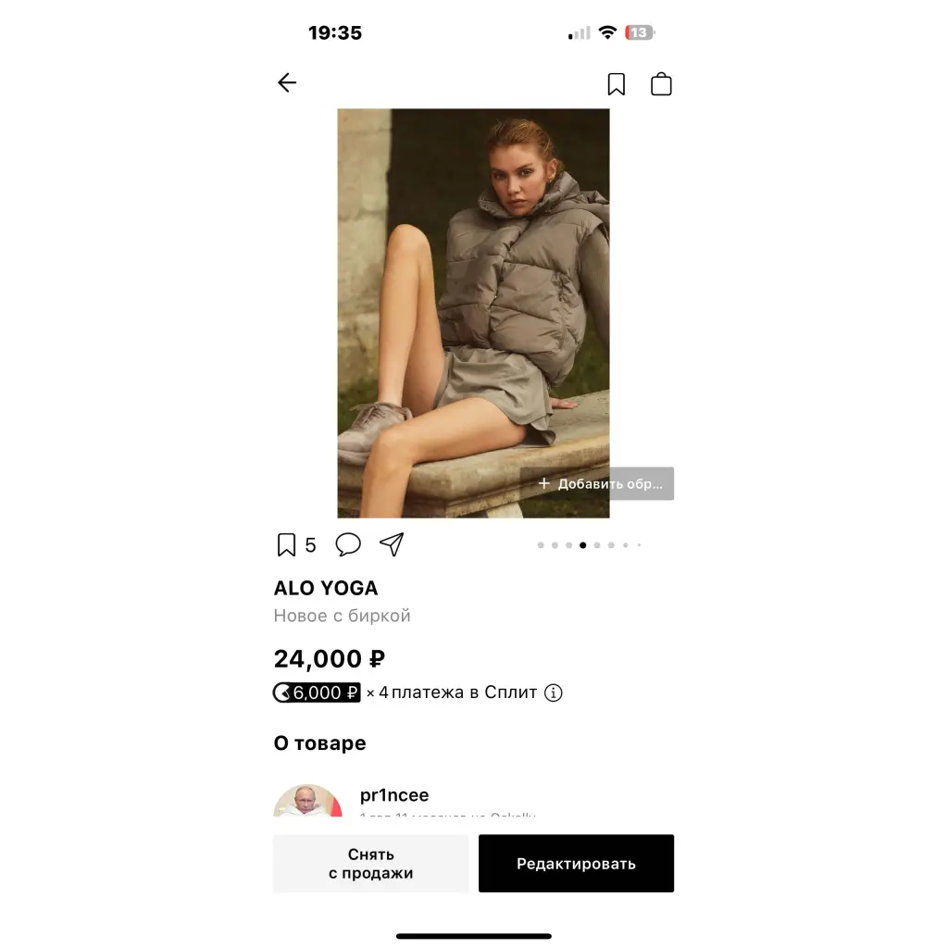Open the shopping bag icon
The width and height of the screenshot is (948, 948).
pos(661,84)
